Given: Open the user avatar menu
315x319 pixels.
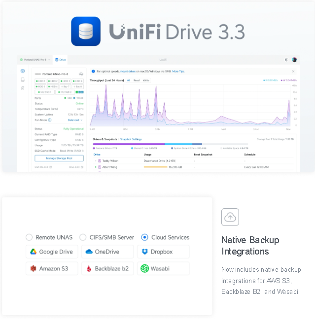Looking at the screenshot, I should coord(294,60).
